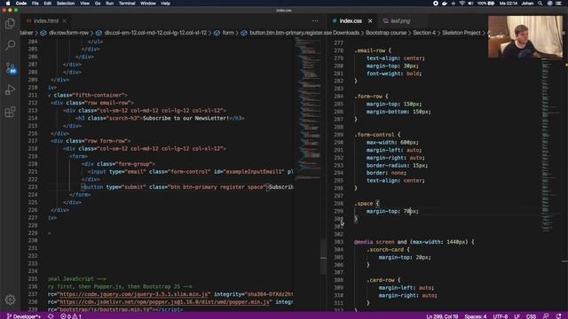Click the Developer* git branch indicator
The height and width of the screenshot is (319, 568).
pos(24,316)
